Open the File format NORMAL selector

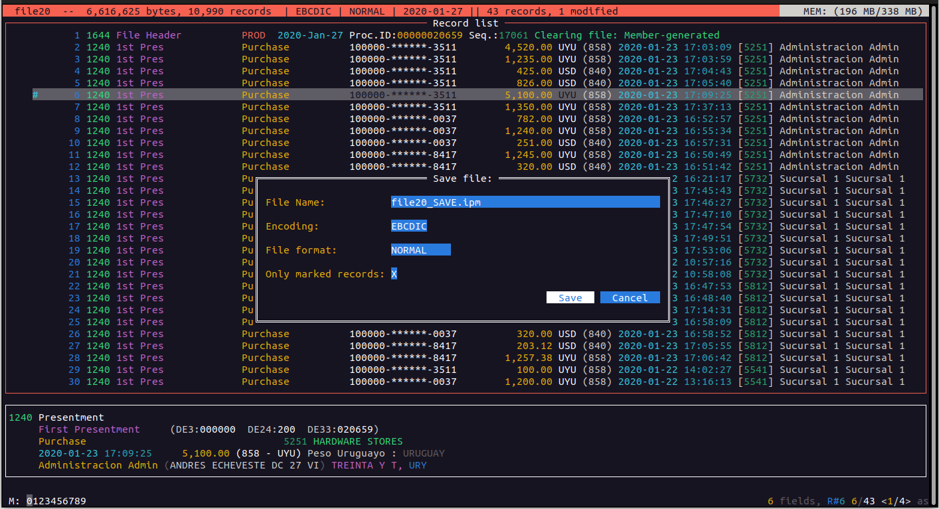(420, 250)
